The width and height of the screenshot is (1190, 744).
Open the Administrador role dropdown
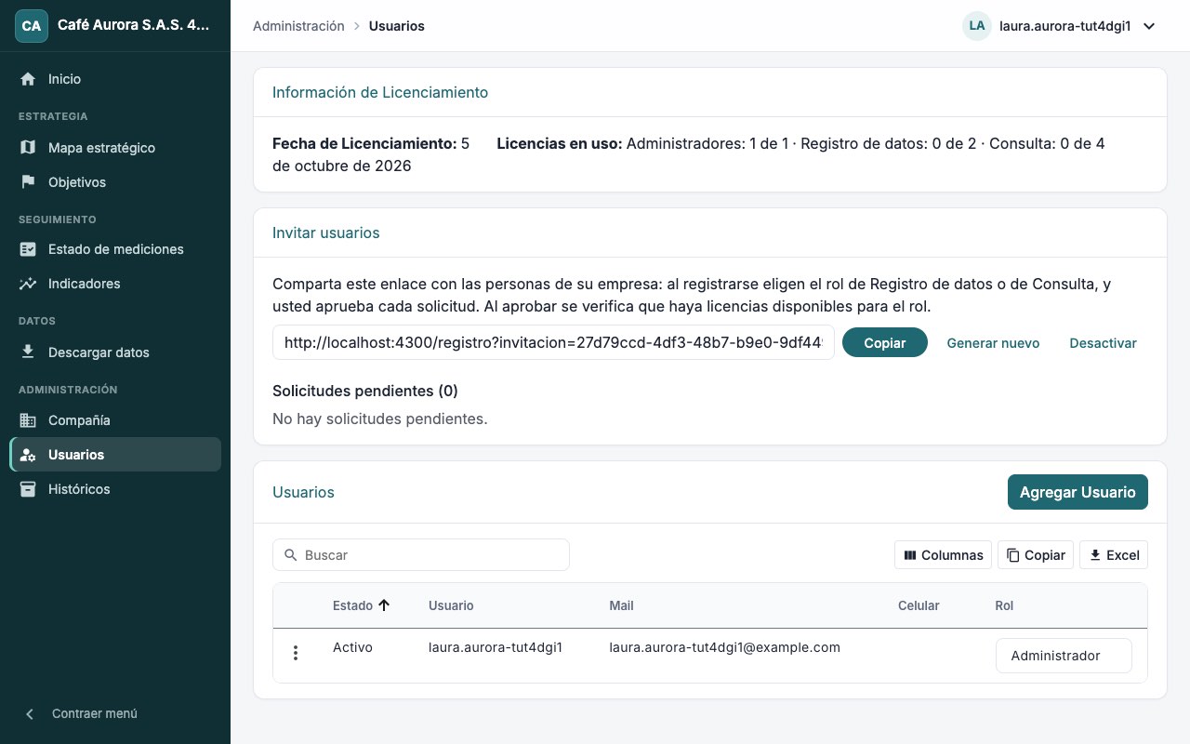point(1064,656)
